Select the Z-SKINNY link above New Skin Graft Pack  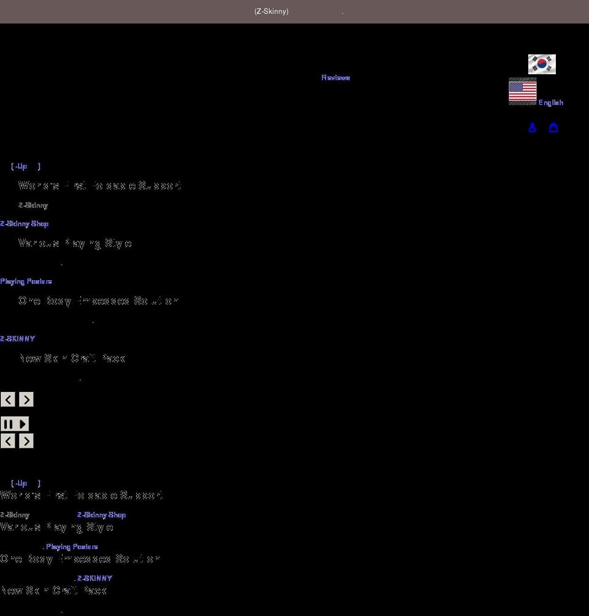[18, 338]
